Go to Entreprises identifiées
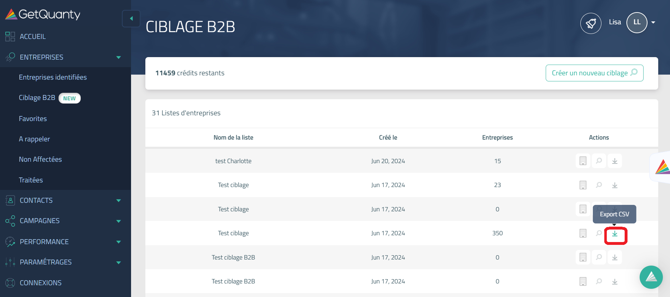Viewport: 670px width, 297px height. click(53, 77)
